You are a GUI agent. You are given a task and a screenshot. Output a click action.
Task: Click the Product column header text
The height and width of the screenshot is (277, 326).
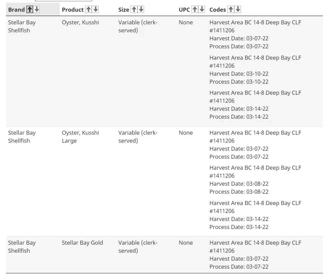pyautogui.click(x=73, y=10)
